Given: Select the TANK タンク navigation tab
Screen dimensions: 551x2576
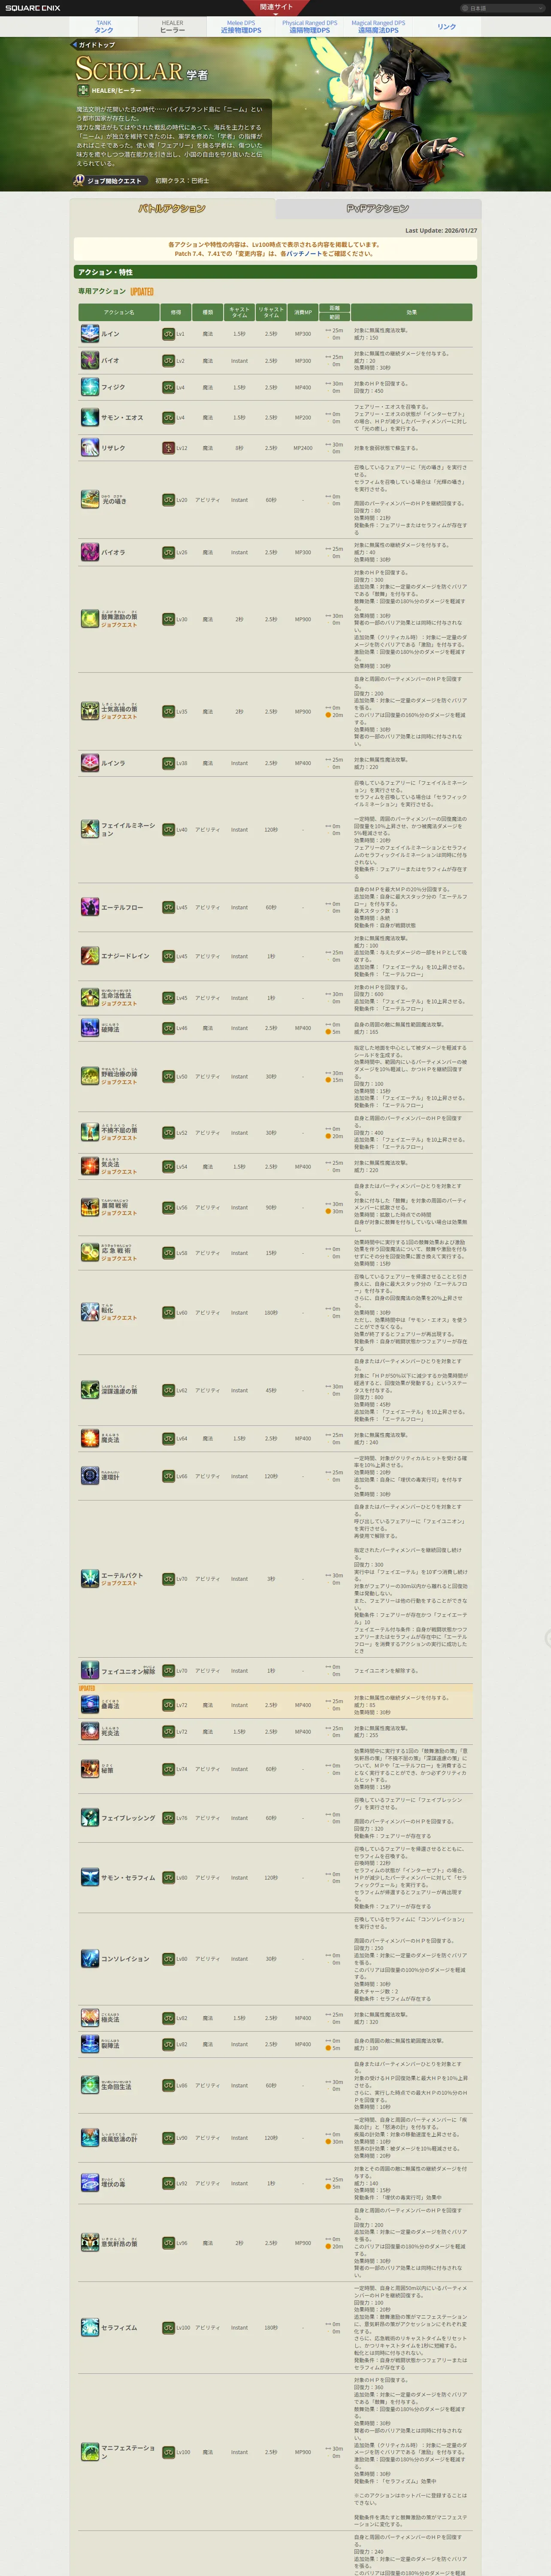Looking at the screenshot, I should pos(104,27).
